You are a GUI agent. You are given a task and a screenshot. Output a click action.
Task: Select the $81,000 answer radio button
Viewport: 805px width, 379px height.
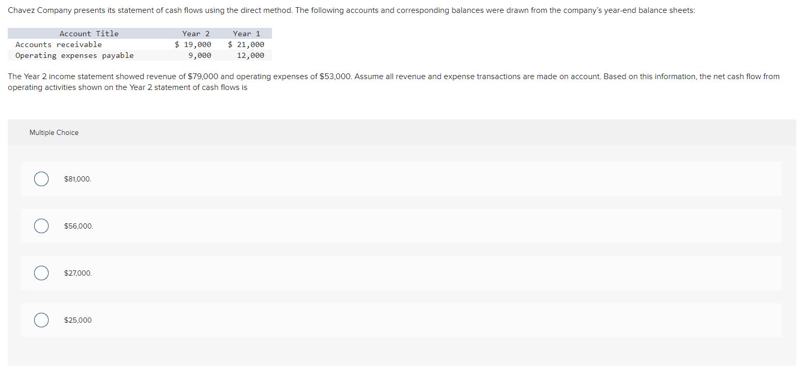coord(41,178)
